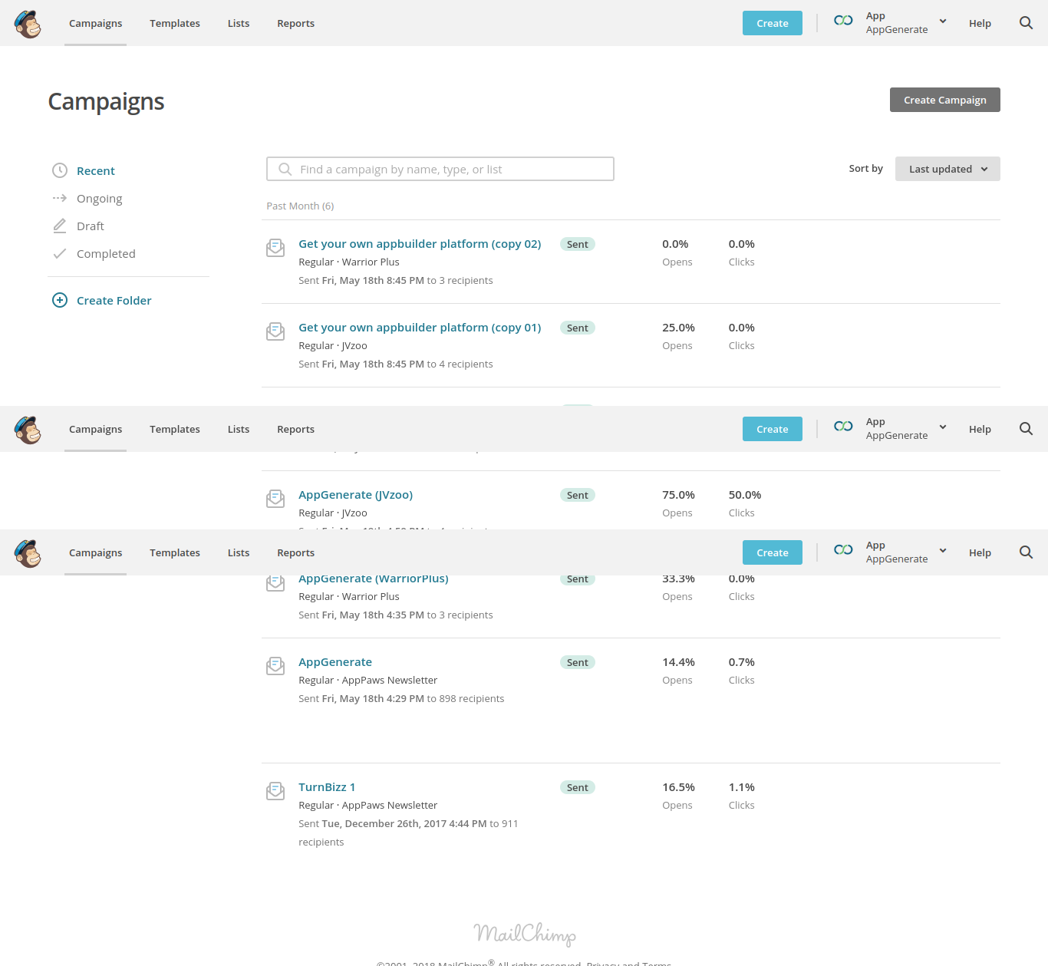The image size is (1048, 966).
Task: Click envelope icon beside AppGenerate (JVzoo)
Action: 275,499
